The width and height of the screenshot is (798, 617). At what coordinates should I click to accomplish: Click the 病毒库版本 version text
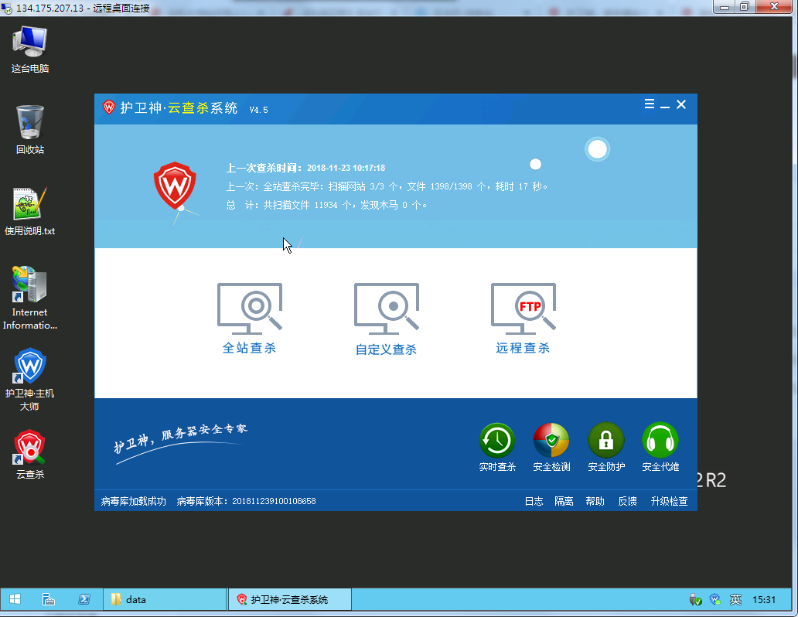tap(247, 501)
